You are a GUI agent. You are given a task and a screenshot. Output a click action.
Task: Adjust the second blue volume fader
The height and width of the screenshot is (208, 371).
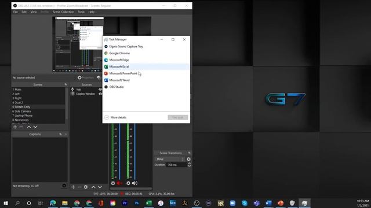[x=135, y=151]
